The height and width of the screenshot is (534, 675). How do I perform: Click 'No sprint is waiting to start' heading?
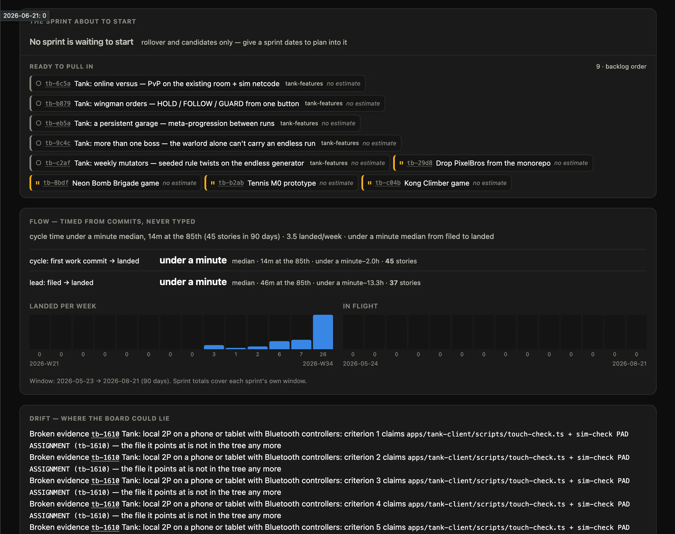pos(82,42)
